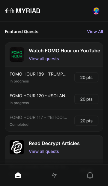The height and width of the screenshot is (186, 108).
Task: Open the FOMO HOUR 189 - TRUMP quest
Action: [54, 77]
